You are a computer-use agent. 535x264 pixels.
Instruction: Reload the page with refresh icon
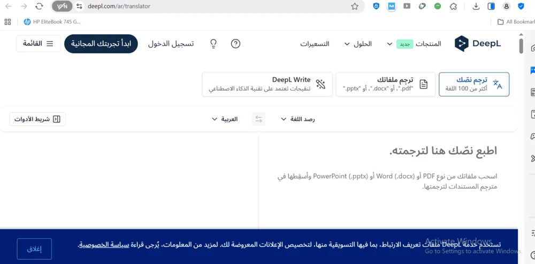click(39, 6)
